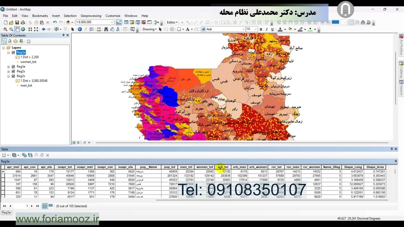Switch to List By Source view
This screenshot has height=227, width=404.
coord(10,41)
